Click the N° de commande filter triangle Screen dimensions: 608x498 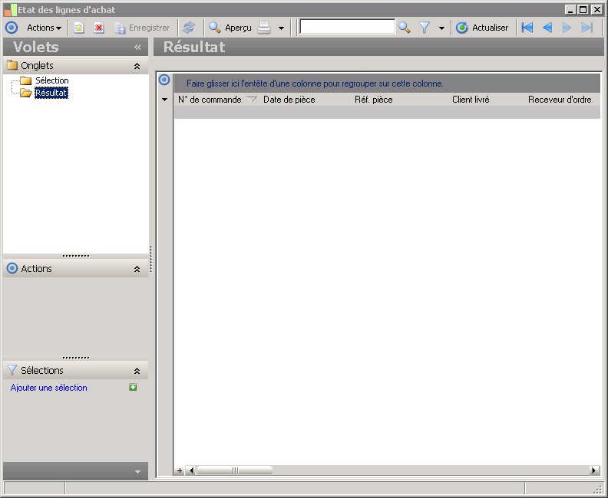point(252,100)
